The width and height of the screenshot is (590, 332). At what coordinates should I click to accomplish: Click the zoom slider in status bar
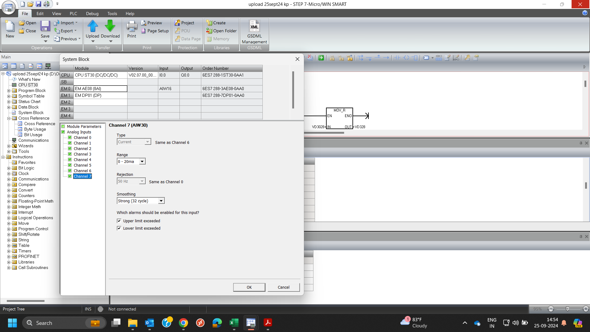pyautogui.click(x=568, y=309)
